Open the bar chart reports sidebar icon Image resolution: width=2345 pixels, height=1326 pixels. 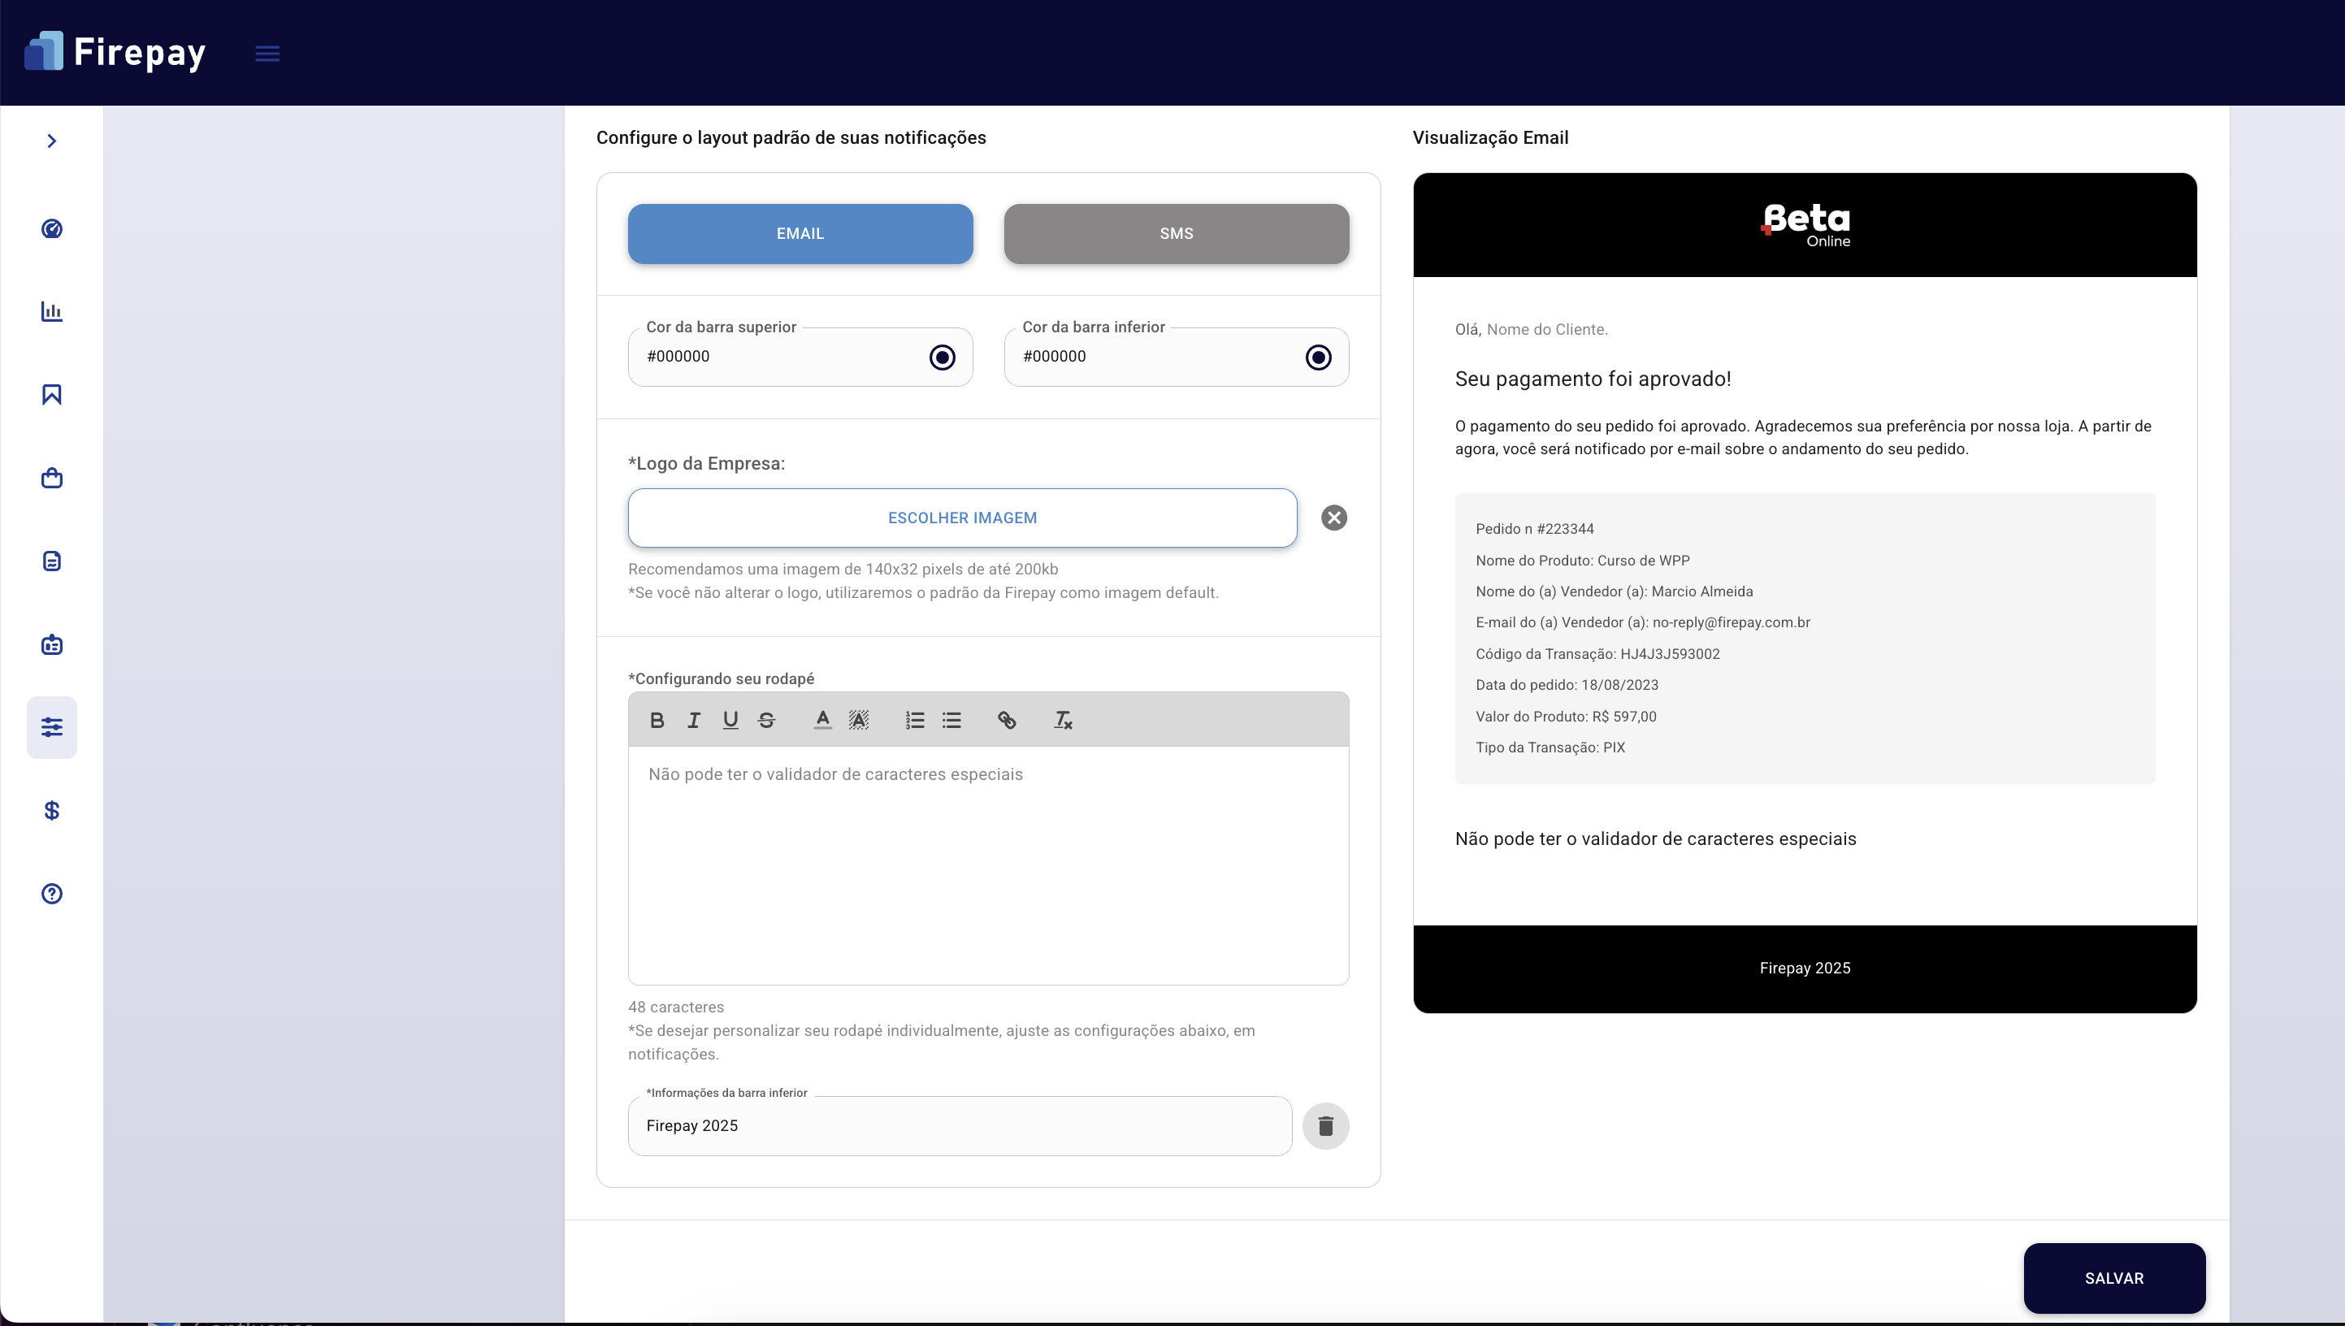[x=52, y=311]
